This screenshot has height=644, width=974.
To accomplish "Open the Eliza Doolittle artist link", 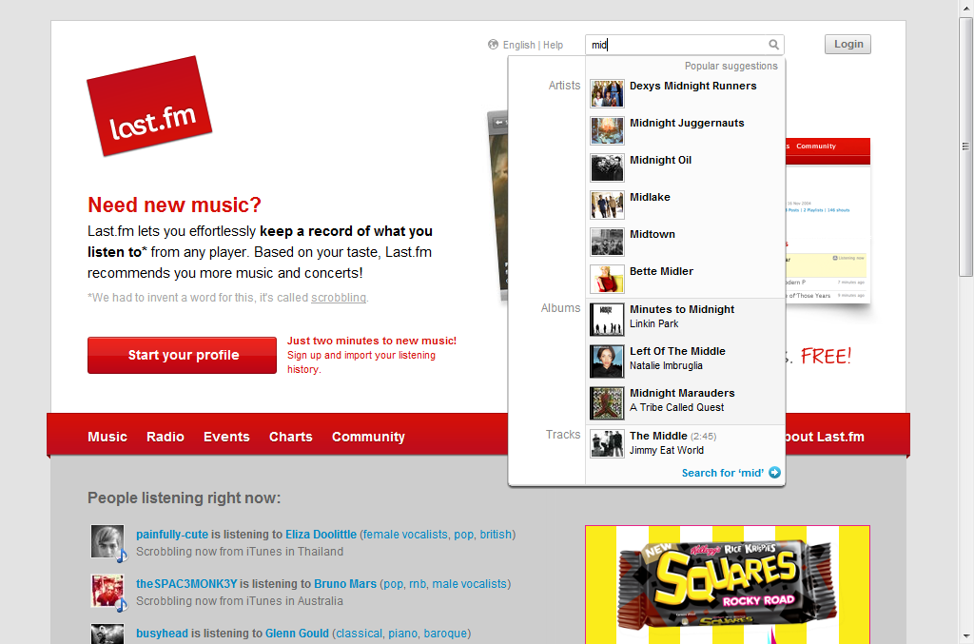I will [x=321, y=534].
